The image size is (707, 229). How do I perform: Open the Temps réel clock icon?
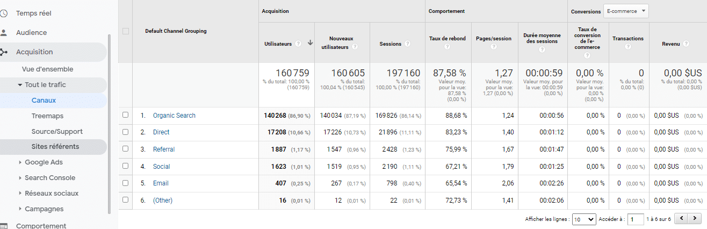(4, 13)
